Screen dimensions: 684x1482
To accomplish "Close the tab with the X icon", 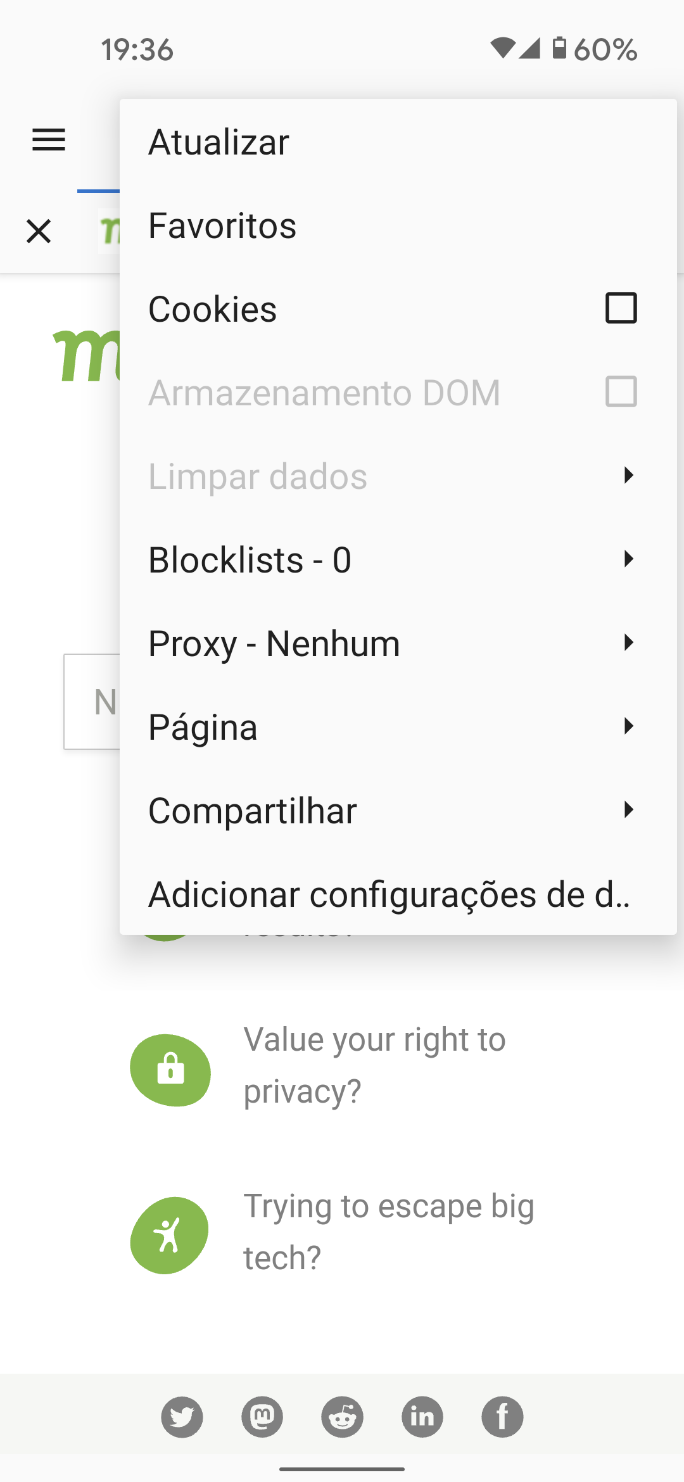I will pos(39,231).
